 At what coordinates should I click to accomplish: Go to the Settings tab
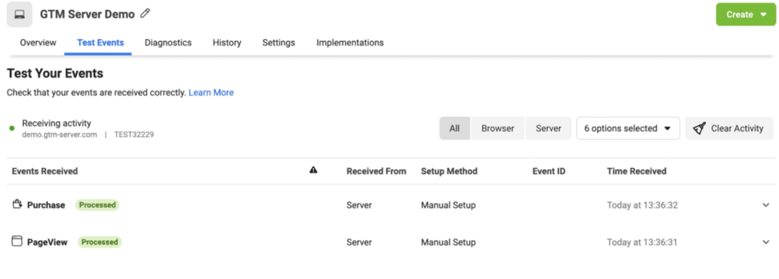278,42
